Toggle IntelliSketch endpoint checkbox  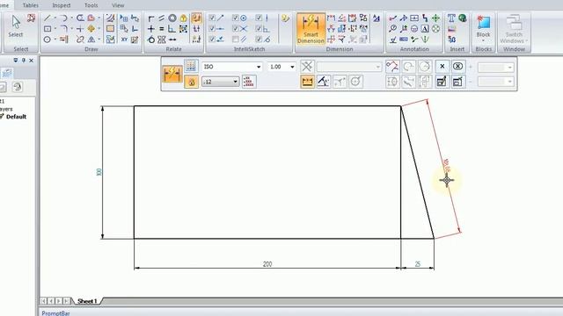click(212, 18)
